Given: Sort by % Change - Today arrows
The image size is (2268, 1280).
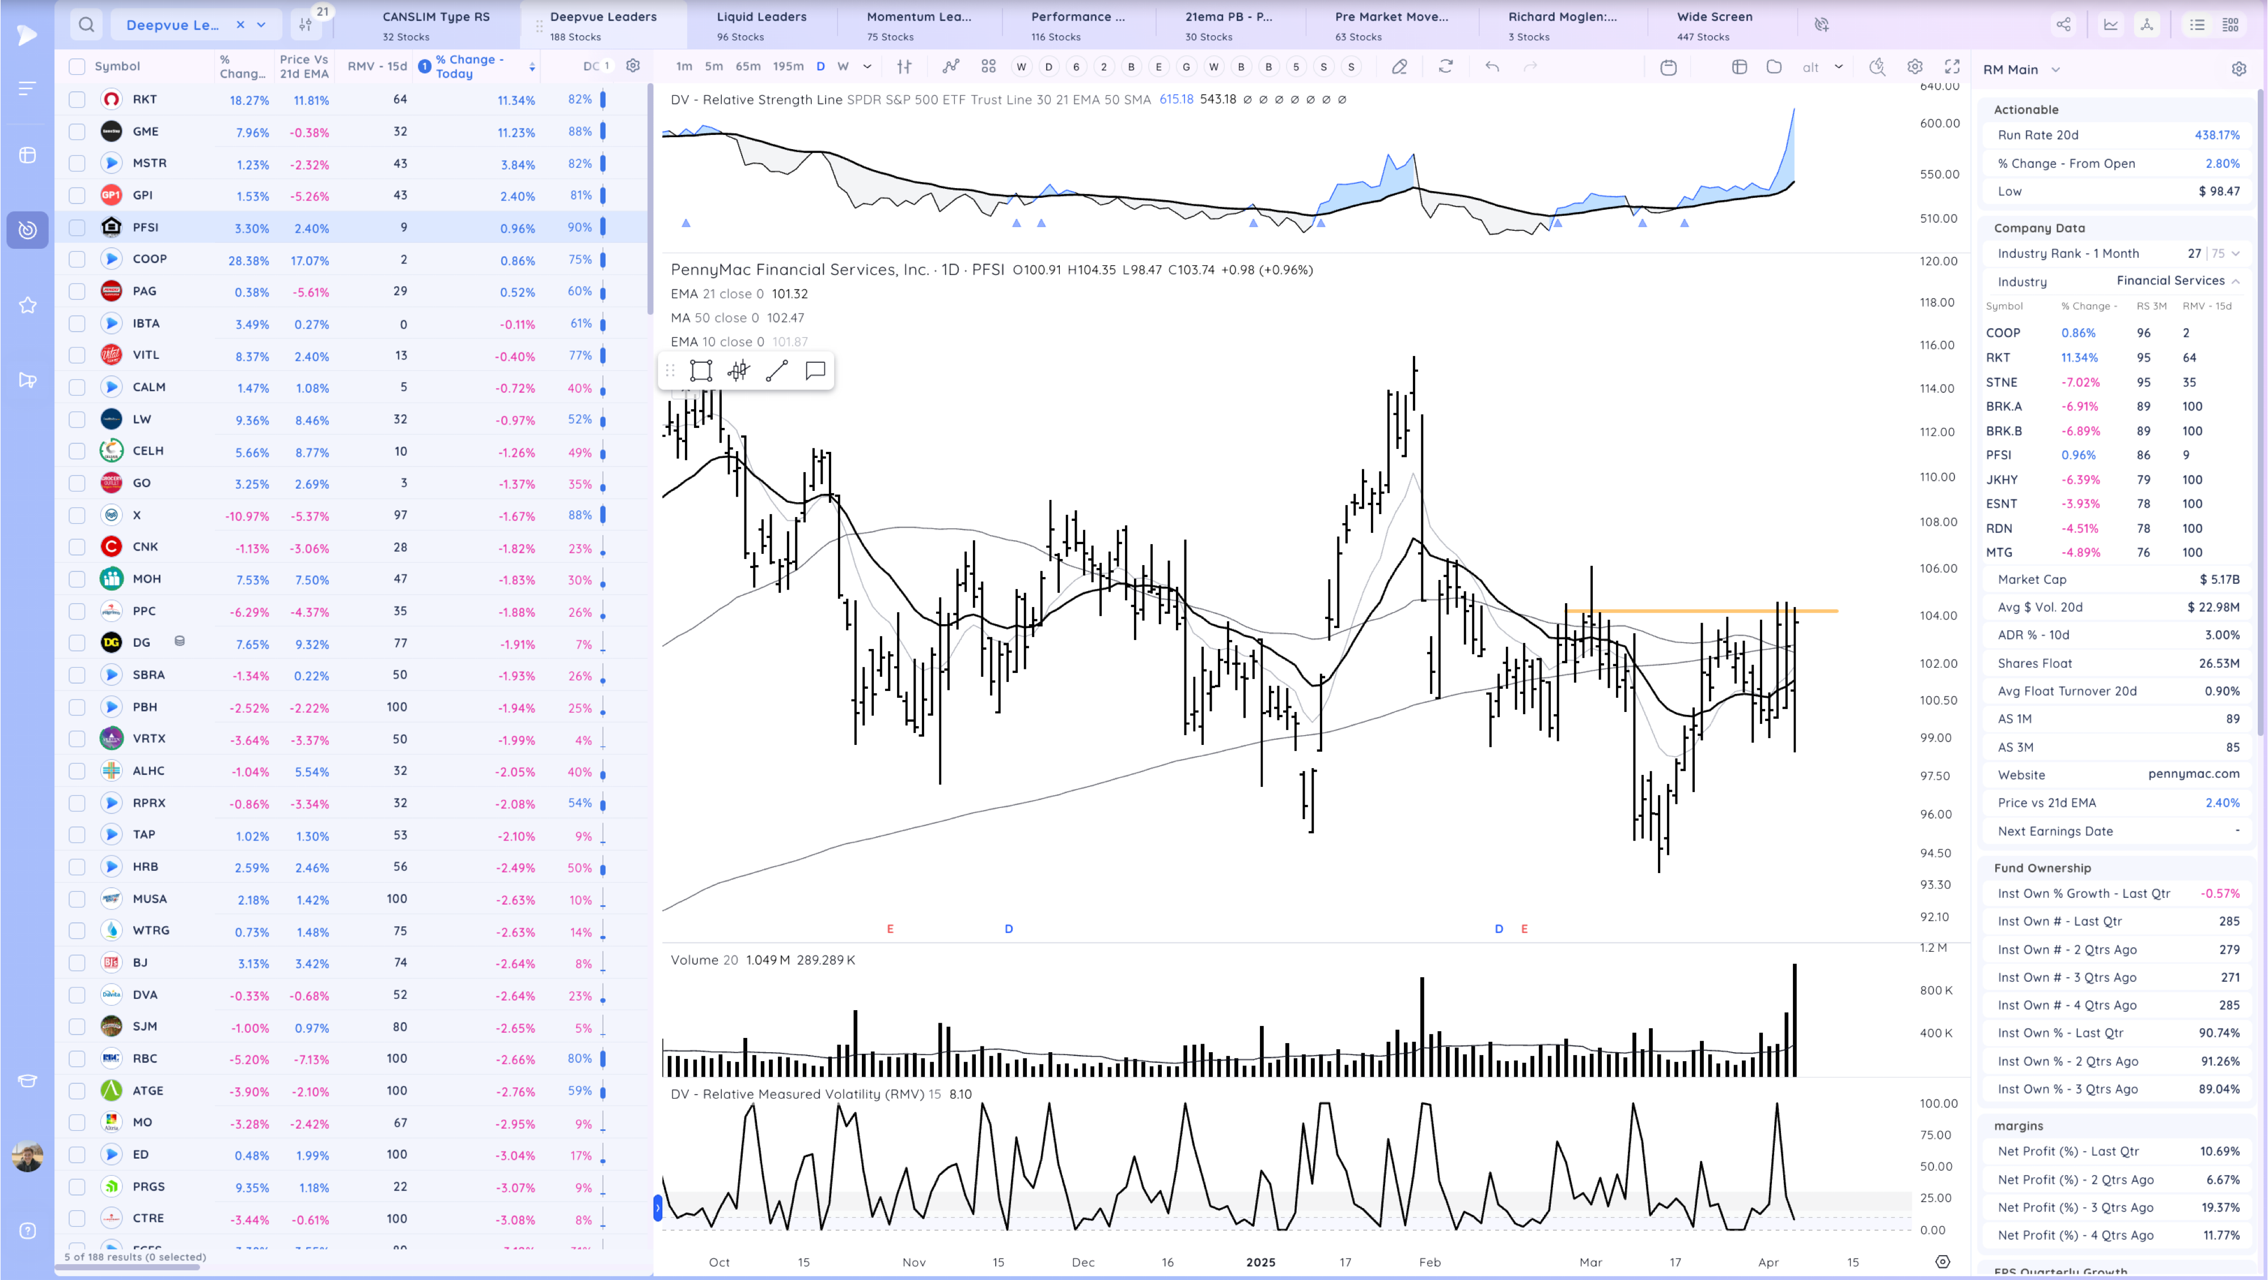Looking at the screenshot, I should coord(532,67).
